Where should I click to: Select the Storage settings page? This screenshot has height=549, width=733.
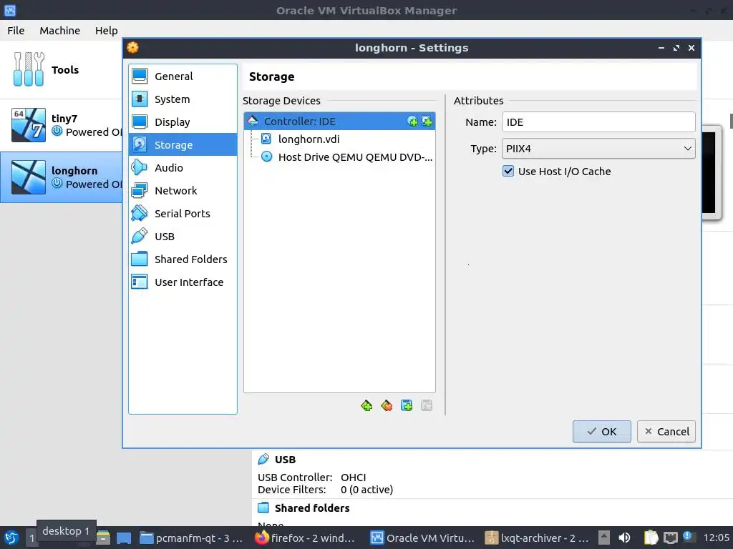[183, 144]
